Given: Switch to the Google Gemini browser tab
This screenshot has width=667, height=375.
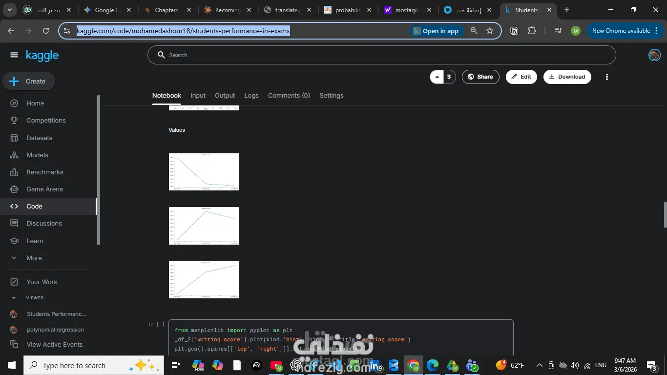Looking at the screenshot, I should tap(107, 10).
